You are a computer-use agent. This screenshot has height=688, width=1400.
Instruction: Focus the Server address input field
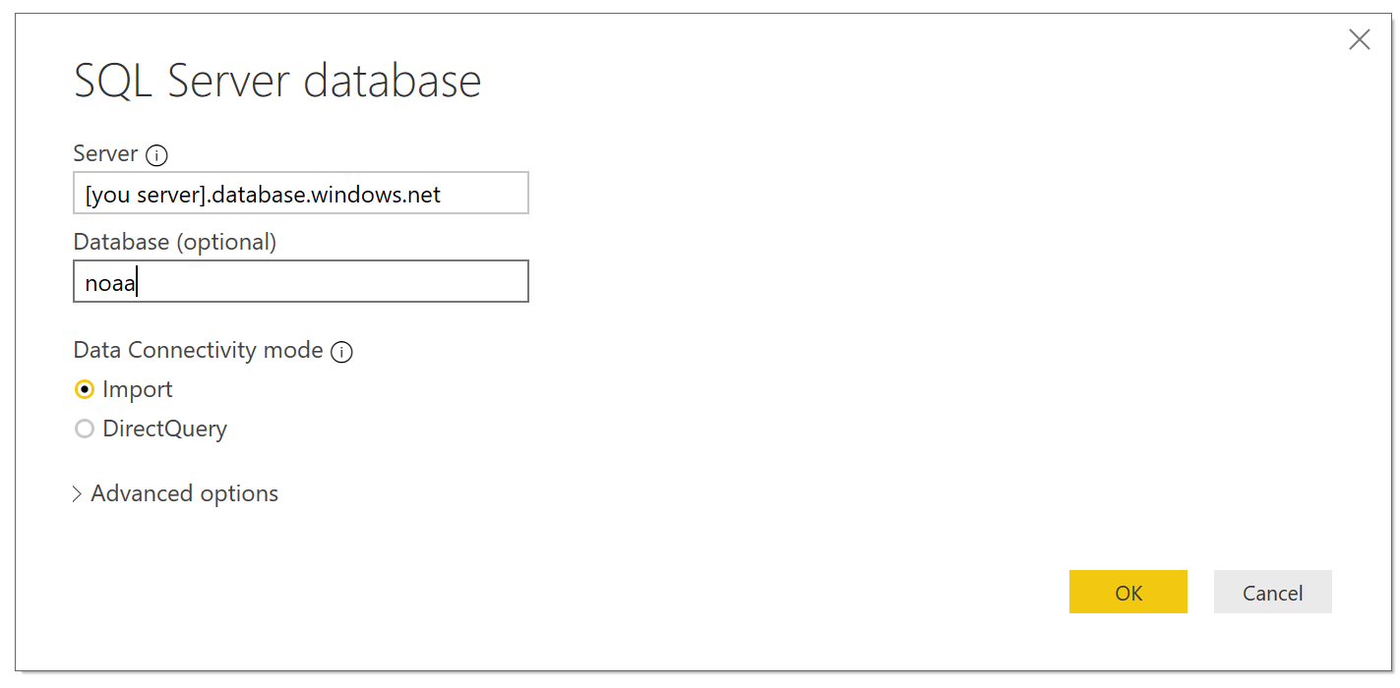(x=300, y=194)
